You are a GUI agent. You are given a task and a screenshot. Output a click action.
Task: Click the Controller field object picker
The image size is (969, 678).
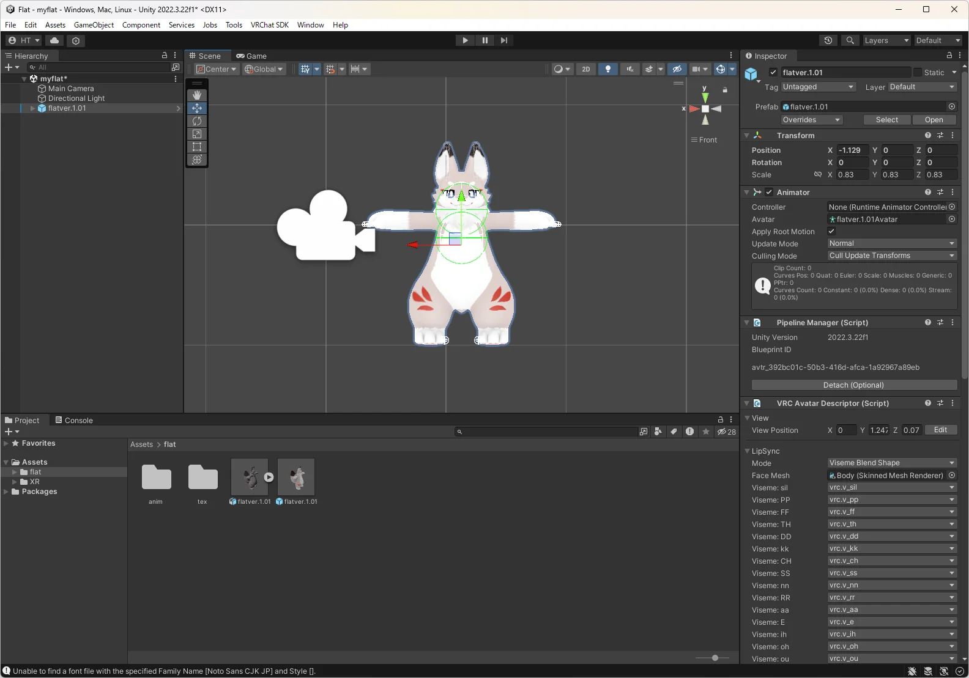[952, 207]
